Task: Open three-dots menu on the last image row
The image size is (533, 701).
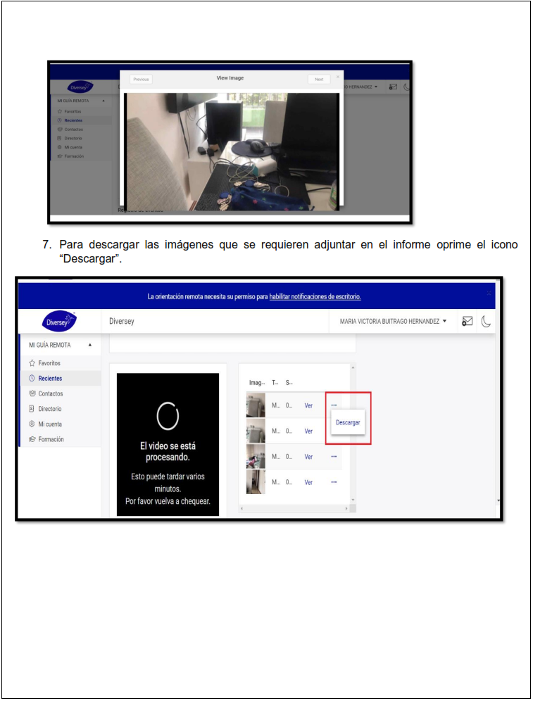Action: [334, 482]
